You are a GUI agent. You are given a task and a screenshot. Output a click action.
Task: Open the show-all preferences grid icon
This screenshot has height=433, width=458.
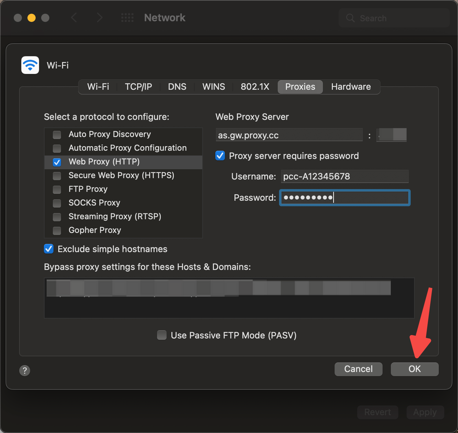tap(128, 18)
